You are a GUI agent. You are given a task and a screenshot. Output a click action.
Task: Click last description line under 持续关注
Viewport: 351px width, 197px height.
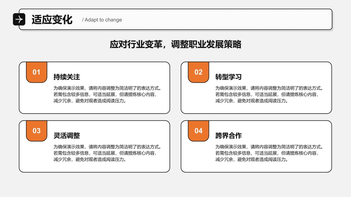point(90,101)
